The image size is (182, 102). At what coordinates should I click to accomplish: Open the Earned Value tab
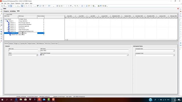click(55, 44)
